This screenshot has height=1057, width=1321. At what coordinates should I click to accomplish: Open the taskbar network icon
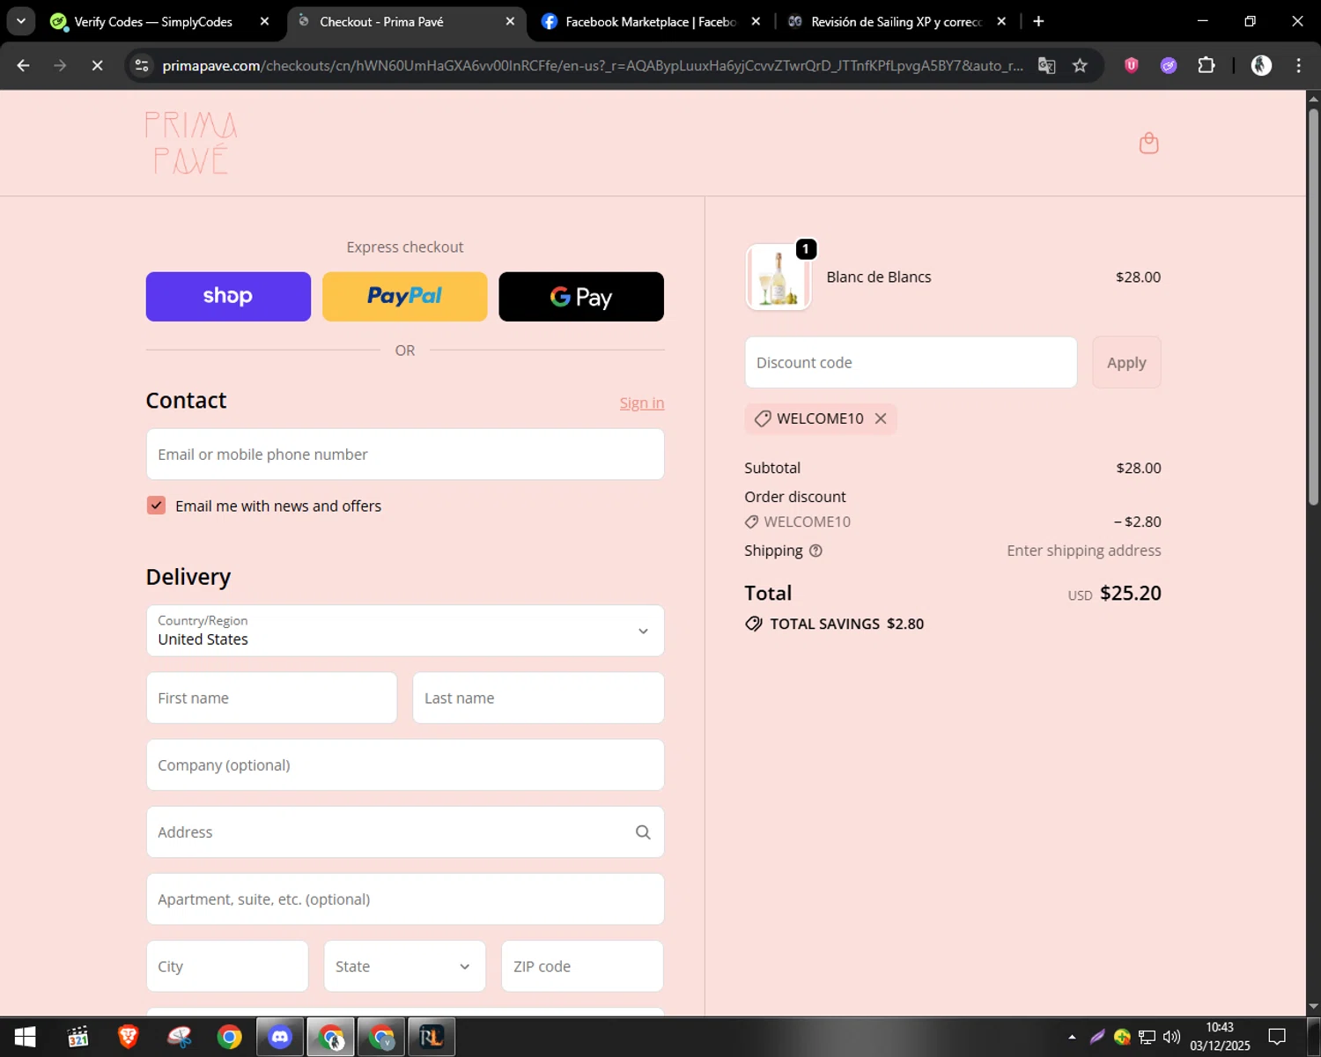1147,1037
